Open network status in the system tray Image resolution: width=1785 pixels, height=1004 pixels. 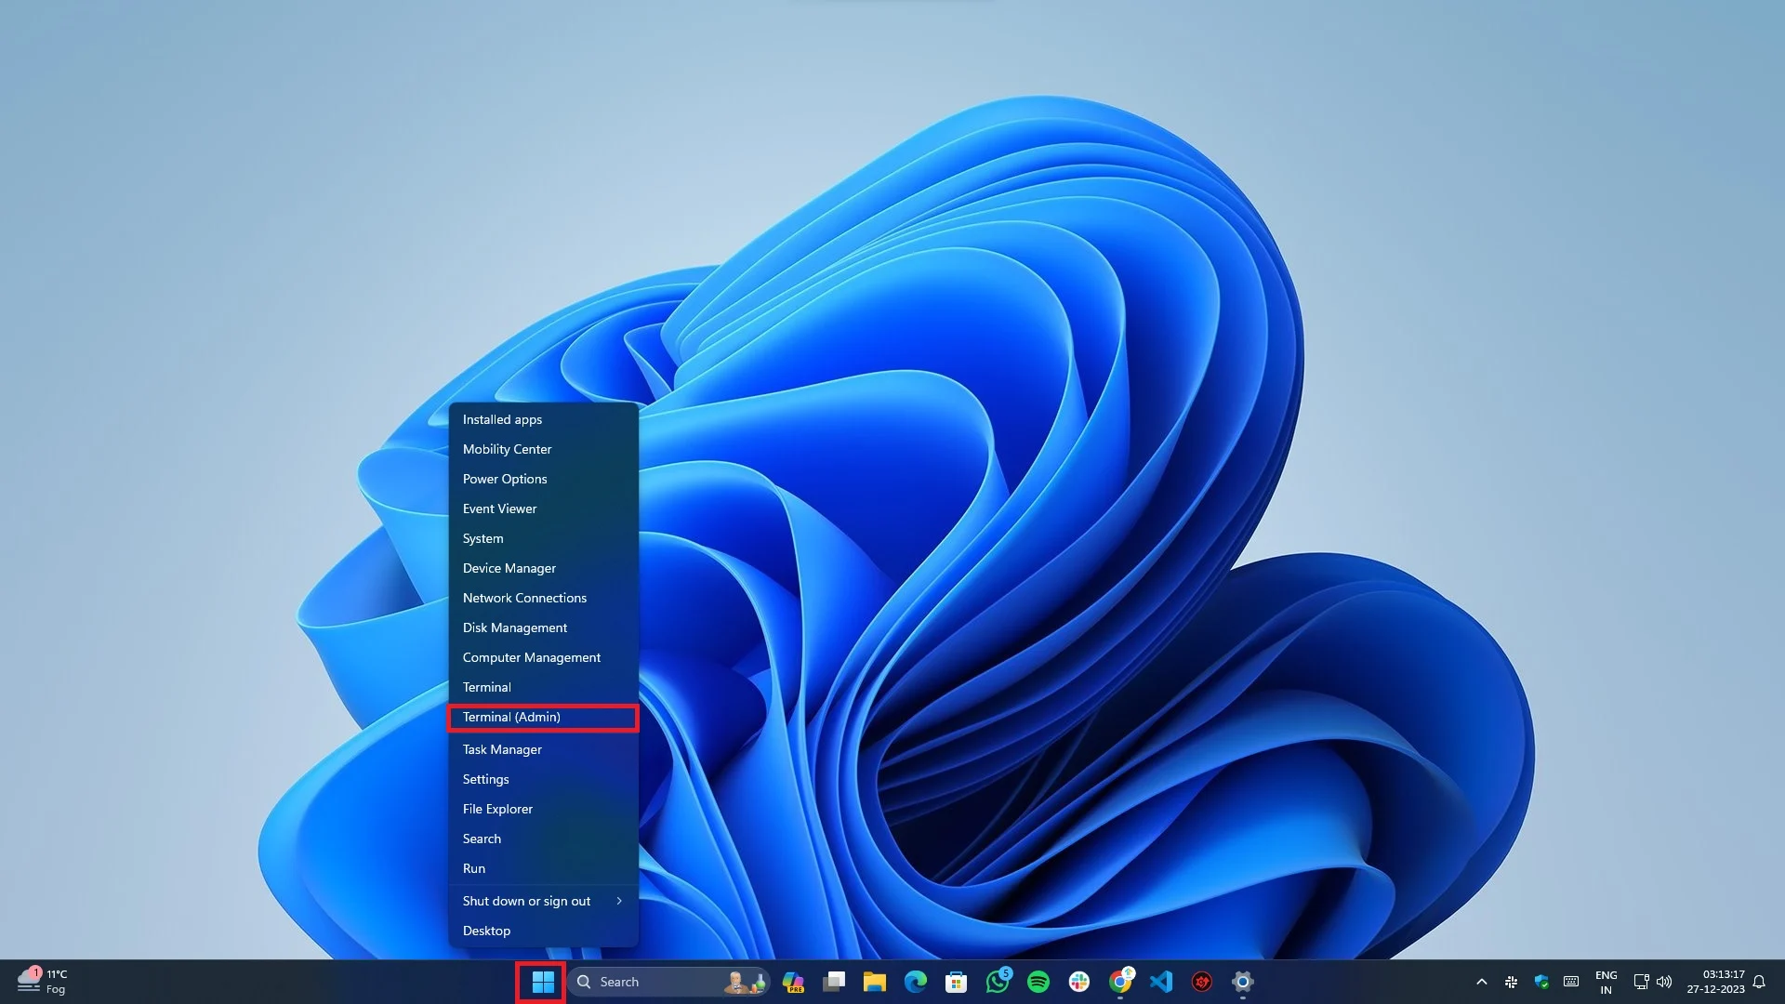[1642, 982]
